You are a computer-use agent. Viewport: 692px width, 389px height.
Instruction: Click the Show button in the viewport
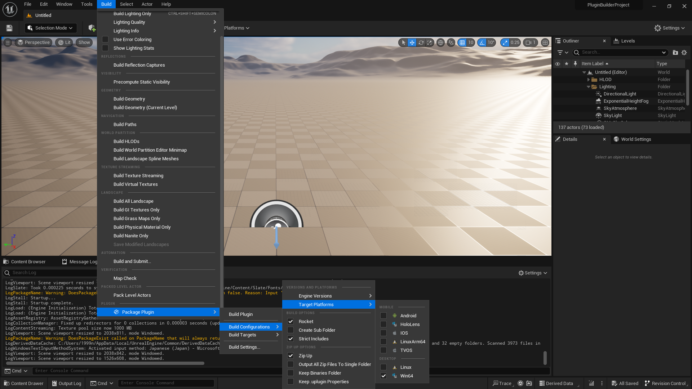pyautogui.click(x=84, y=42)
